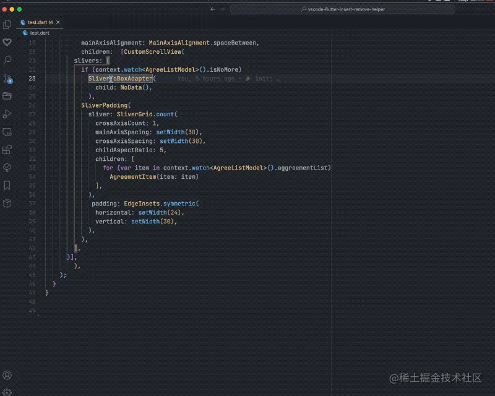Place cursor on the highlighted SliverToBoxAdapter text
The image size is (495, 396).
(x=121, y=79)
